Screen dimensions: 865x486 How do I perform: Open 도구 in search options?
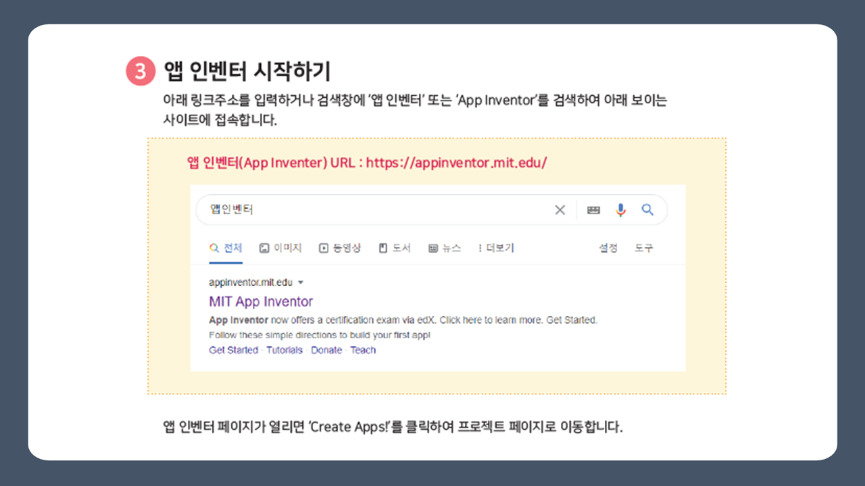[x=643, y=248]
